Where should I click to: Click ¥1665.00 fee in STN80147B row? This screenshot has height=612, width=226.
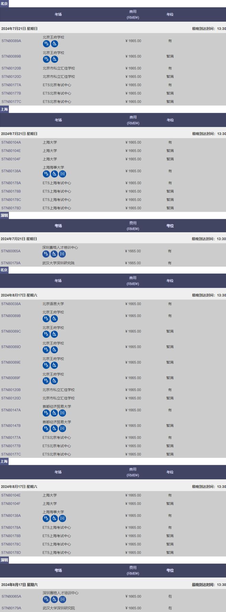coord(133,425)
